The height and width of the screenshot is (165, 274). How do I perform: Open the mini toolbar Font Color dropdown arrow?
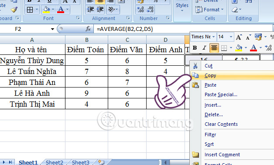[260, 48]
